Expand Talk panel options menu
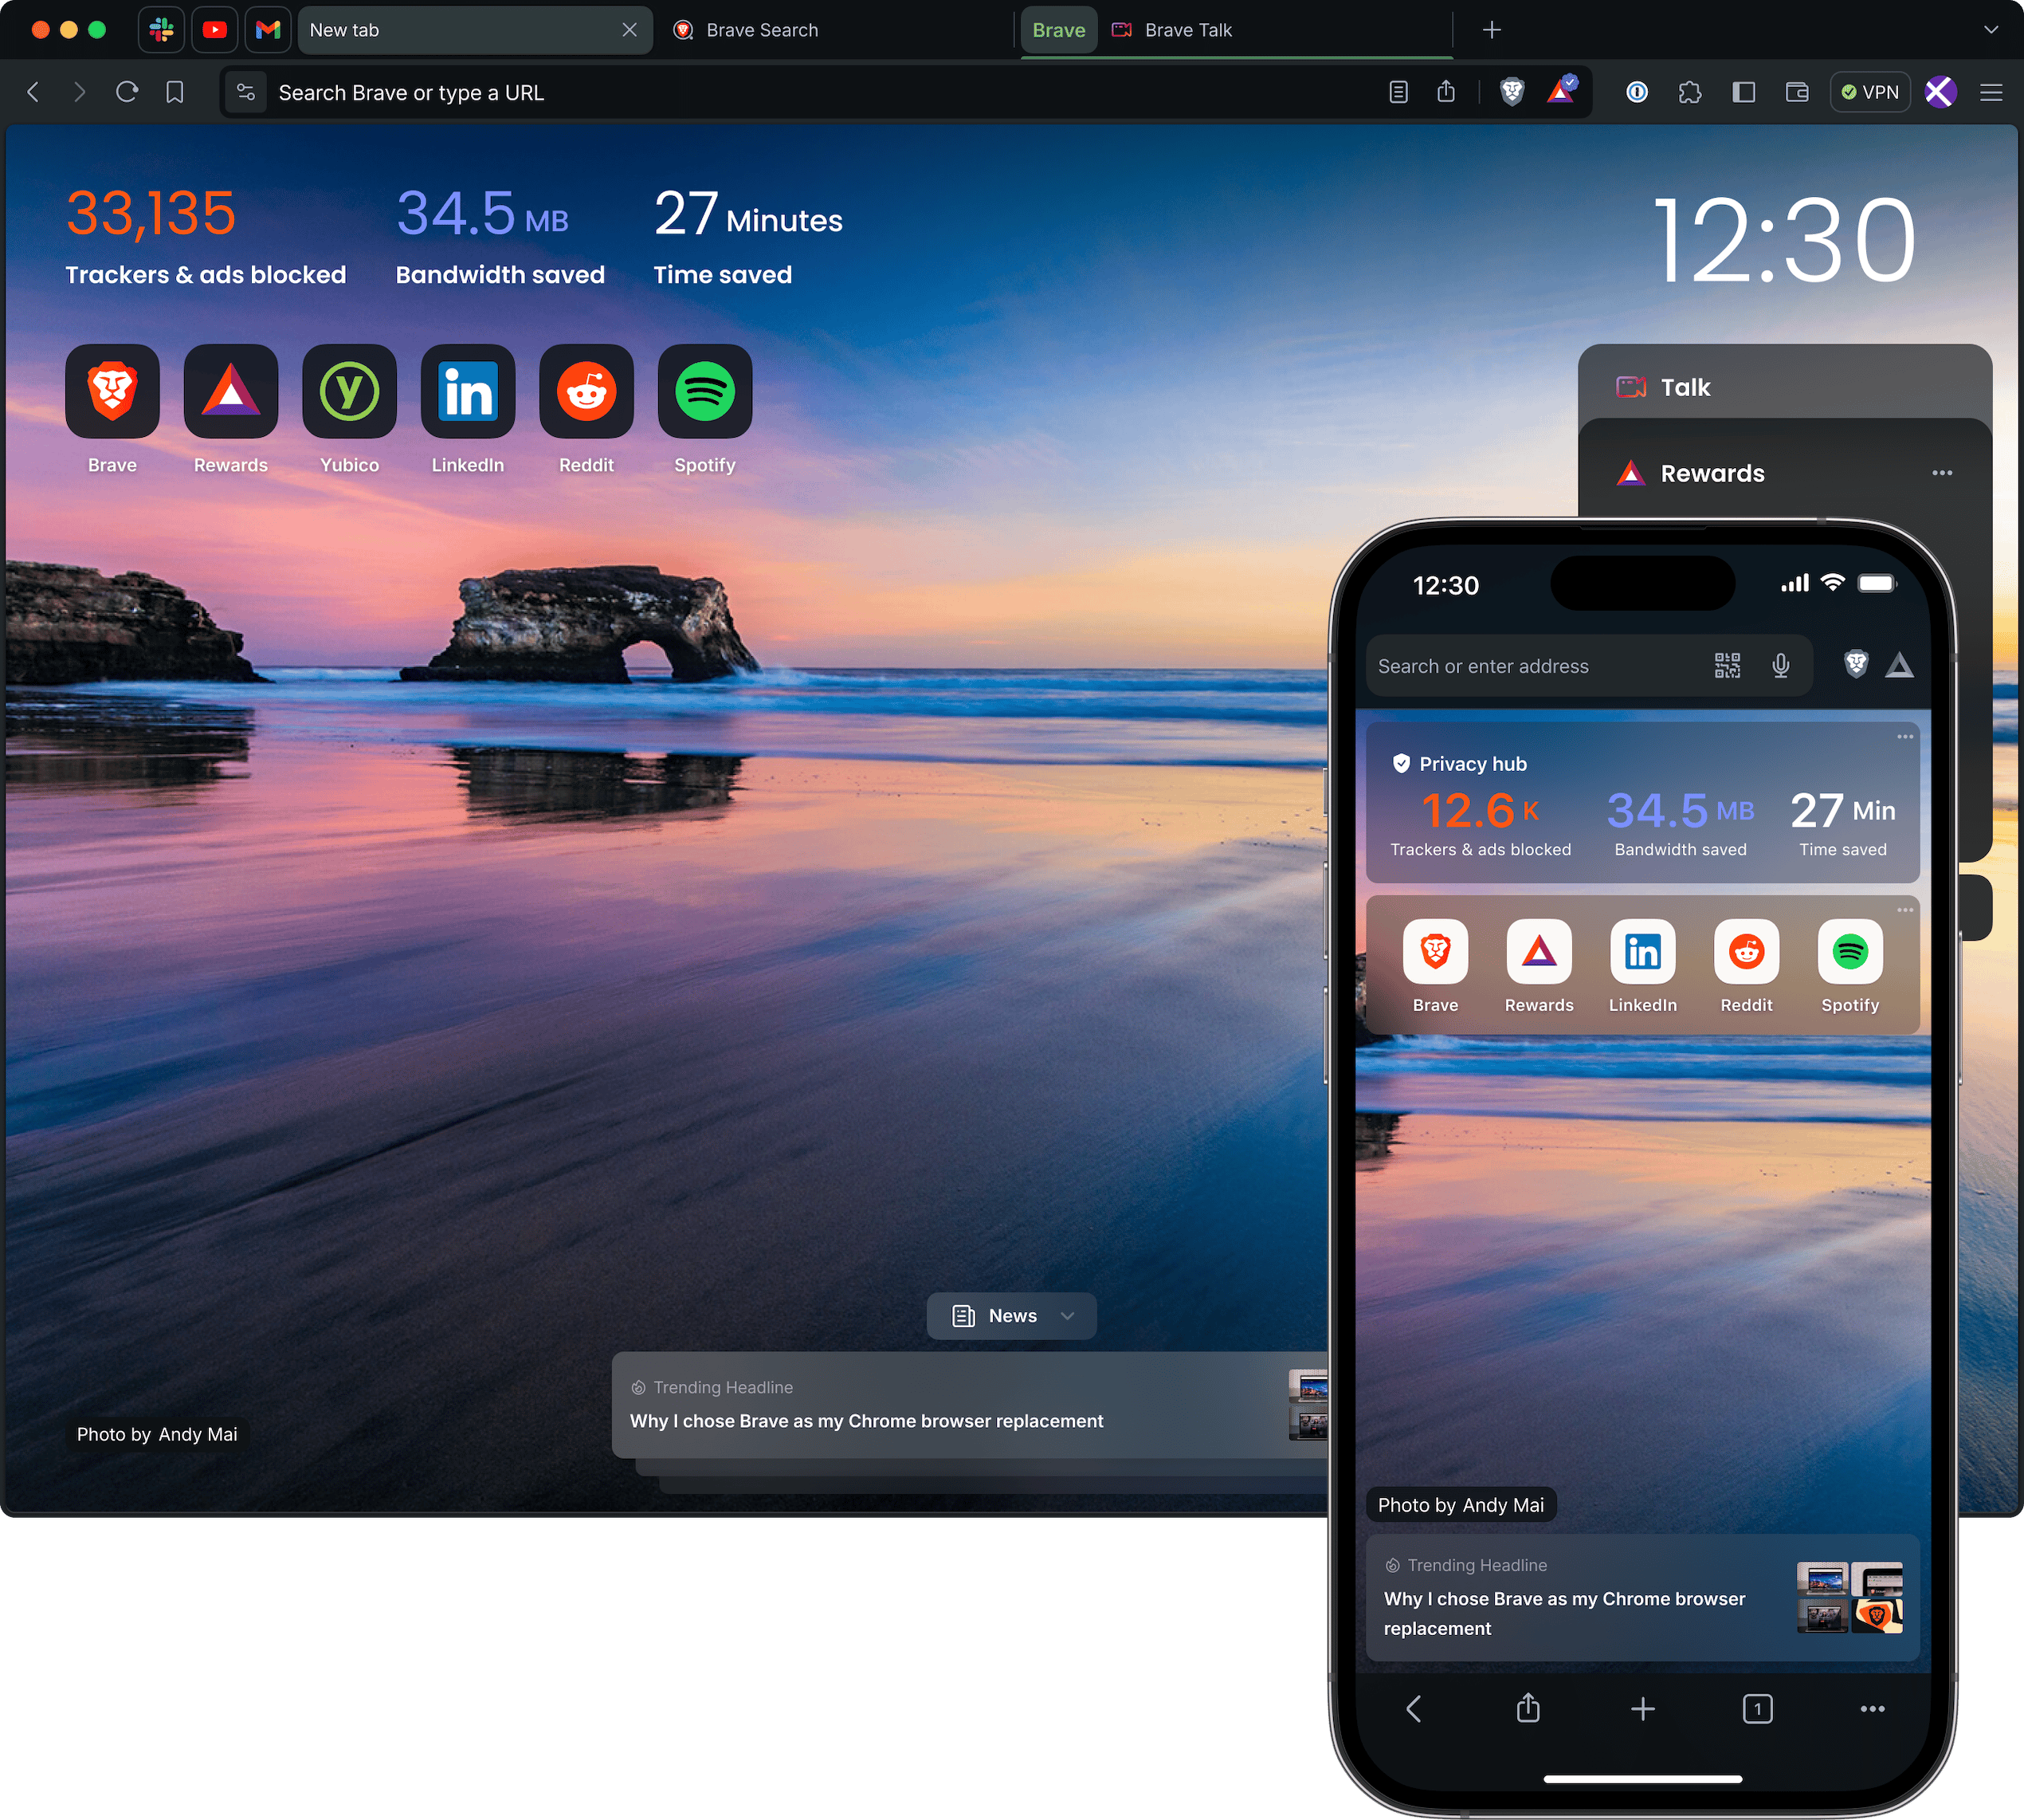2024x1820 pixels. pyautogui.click(x=1945, y=387)
